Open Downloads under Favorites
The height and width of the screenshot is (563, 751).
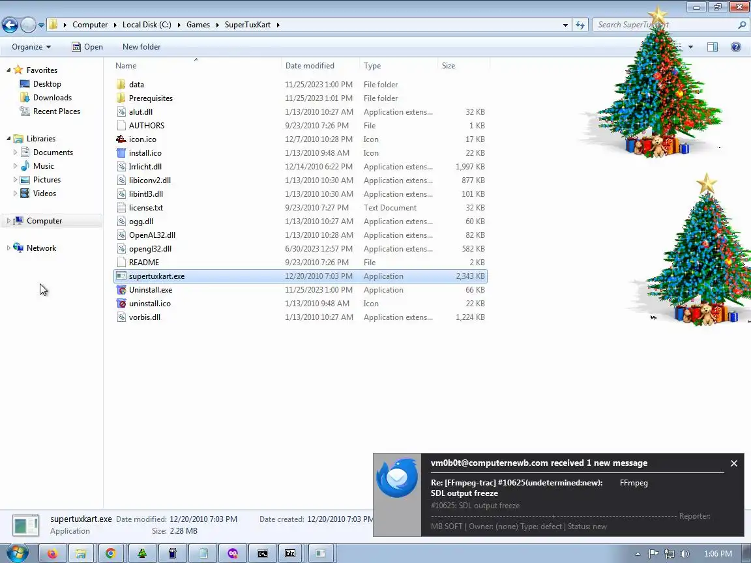coord(52,98)
